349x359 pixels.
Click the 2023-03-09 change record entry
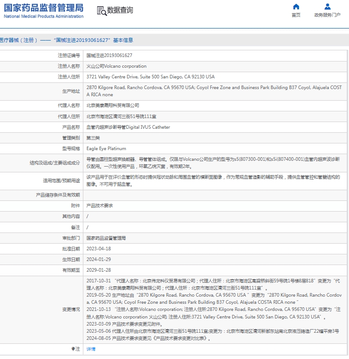coord(125,324)
